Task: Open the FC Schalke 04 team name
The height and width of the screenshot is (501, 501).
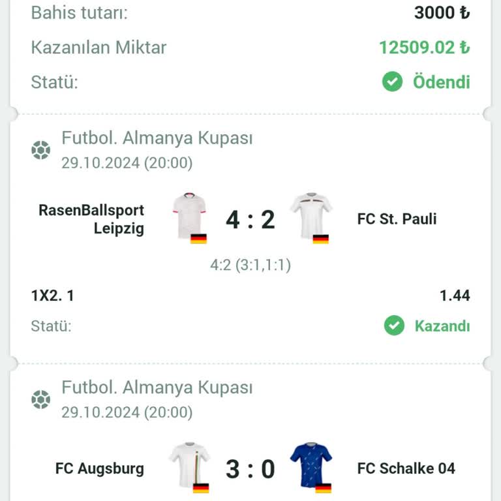Action: pos(406,468)
